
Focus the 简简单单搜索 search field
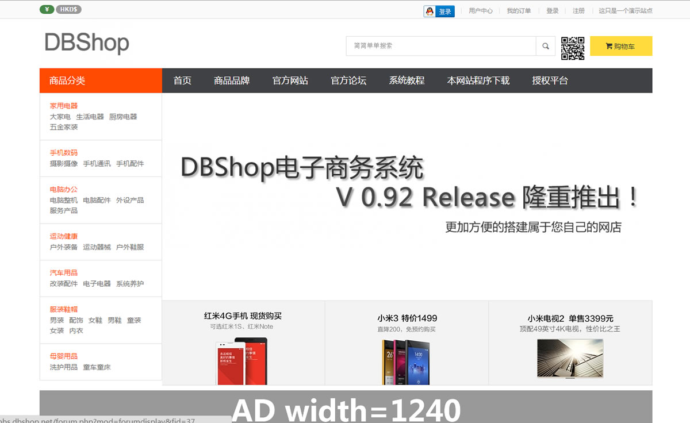[x=441, y=46]
